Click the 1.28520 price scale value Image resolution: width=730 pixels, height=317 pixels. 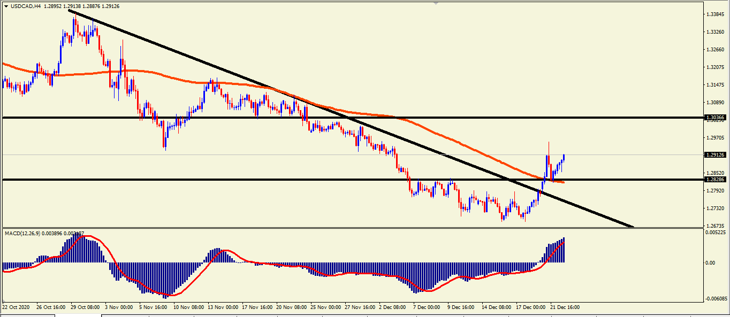[716, 173]
